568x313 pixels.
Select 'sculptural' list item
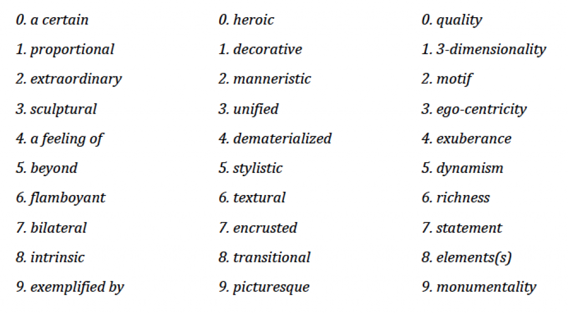tap(63, 109)
